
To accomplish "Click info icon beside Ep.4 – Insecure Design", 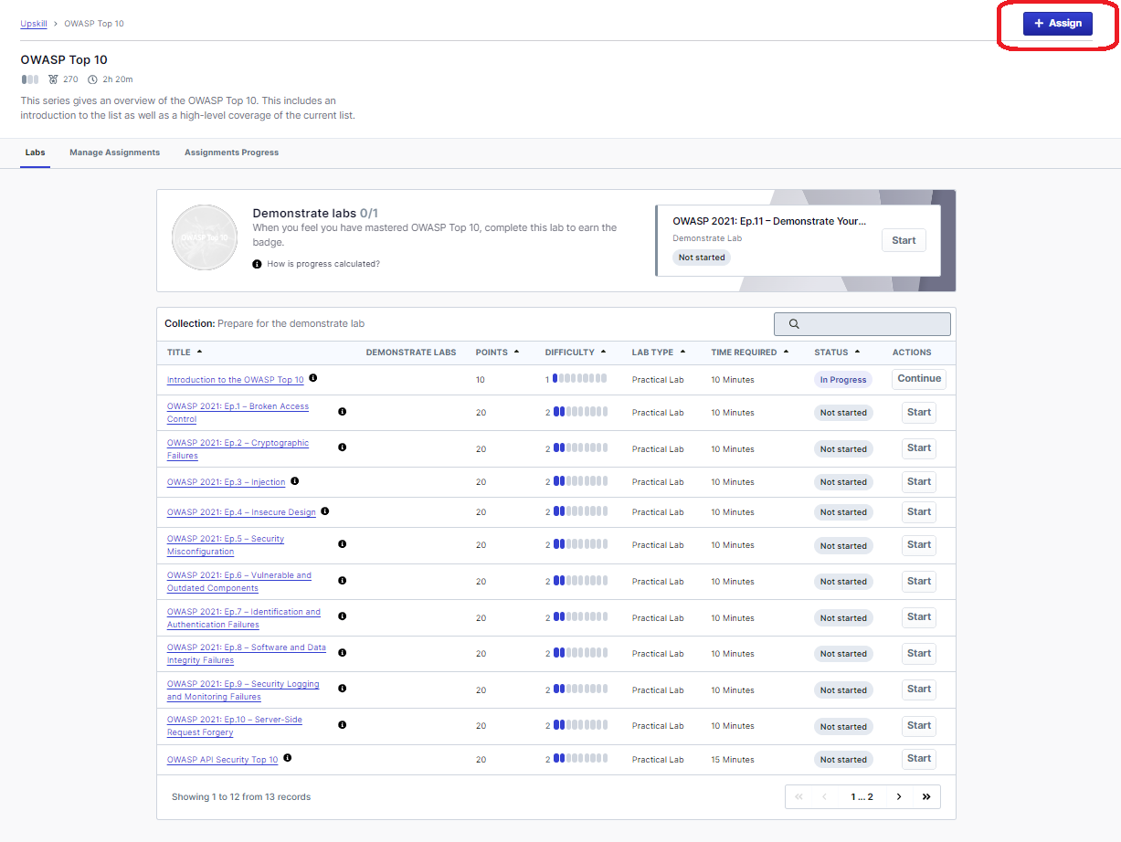I will 325,511.
